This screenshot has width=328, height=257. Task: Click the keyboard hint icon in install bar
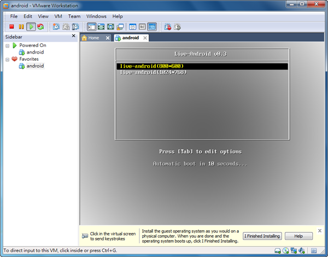(85, 236)
